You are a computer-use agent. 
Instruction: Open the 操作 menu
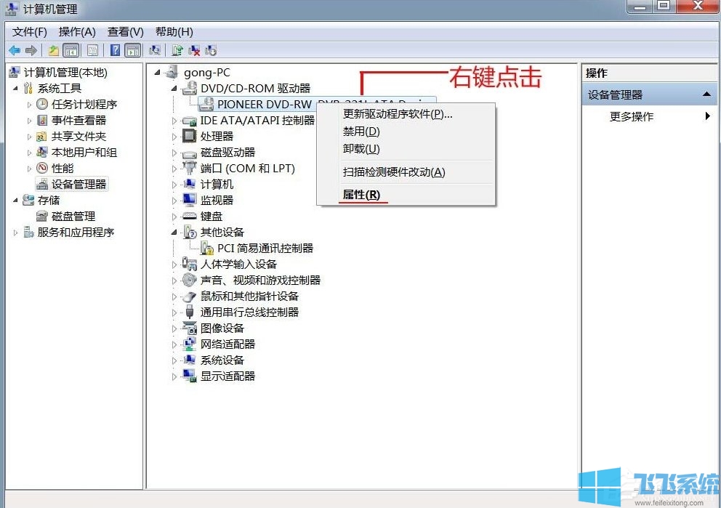coord(76,31)
